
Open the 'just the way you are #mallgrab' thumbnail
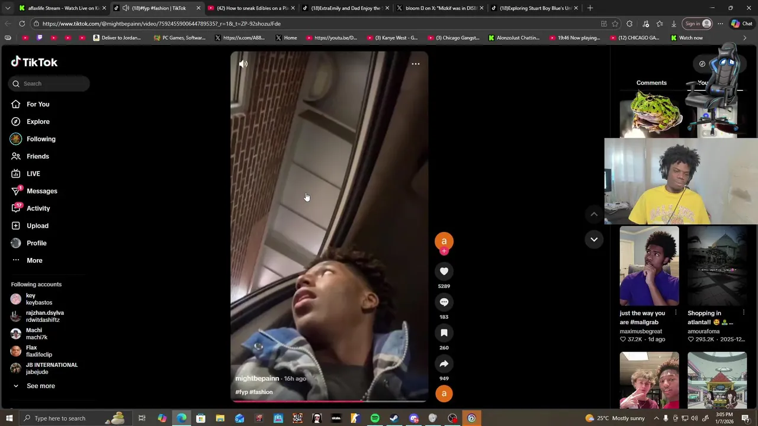(649, 266)
